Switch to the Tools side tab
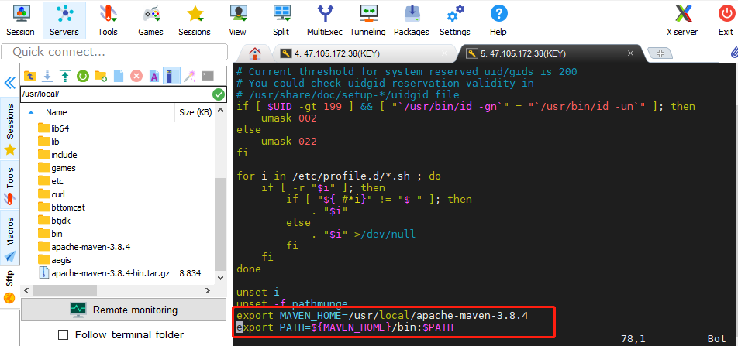 [x=10, y=185]
